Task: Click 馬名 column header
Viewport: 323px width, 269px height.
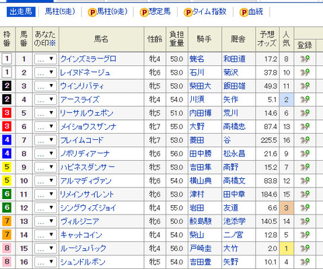Action: (x=101, y=39)
